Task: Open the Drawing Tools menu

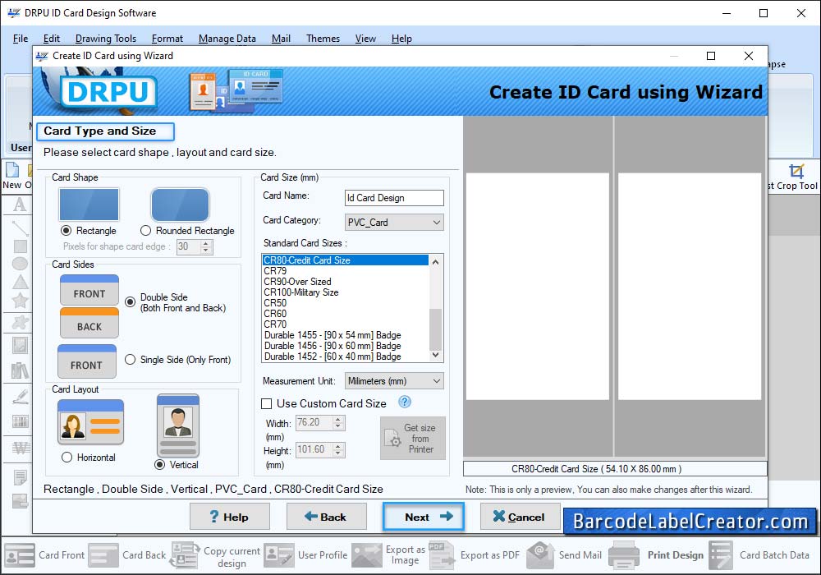Action: pyautogui.click(x=106, y=39)
